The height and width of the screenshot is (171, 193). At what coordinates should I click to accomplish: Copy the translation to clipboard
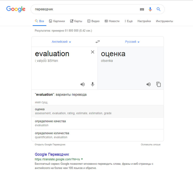point(158,84)
